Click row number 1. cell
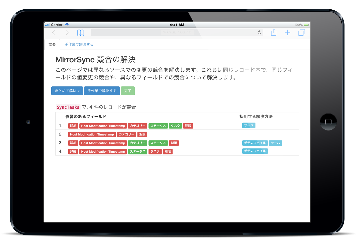 (60, 126)
